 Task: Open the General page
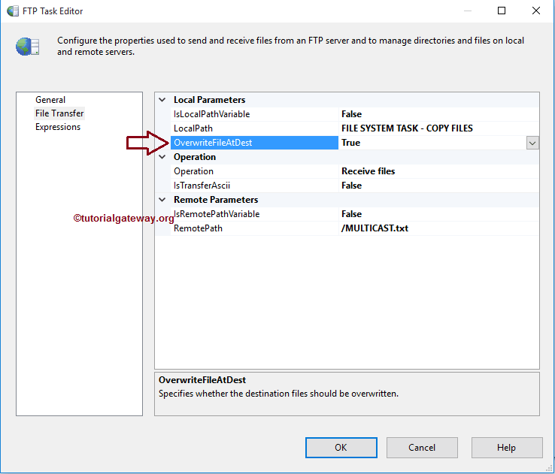pos(50,100)
